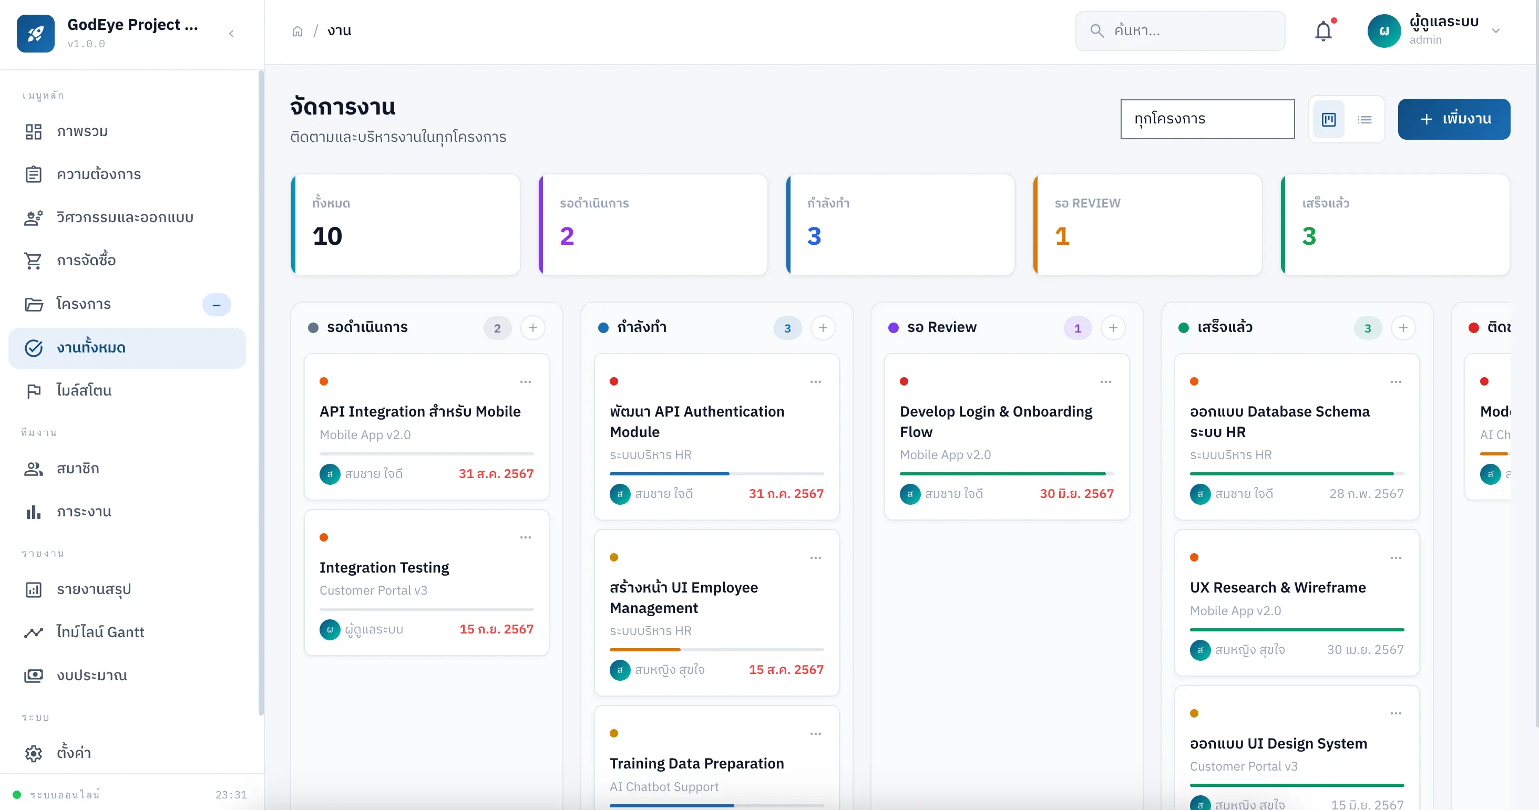The image size is (1539, 810).
Task: Switch to list view
Action: 1364,120
